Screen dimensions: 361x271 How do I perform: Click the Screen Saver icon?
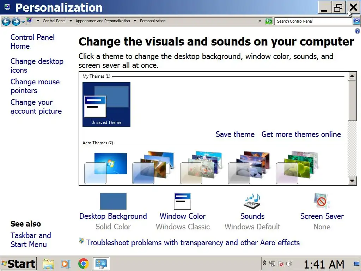coord(322,201)
